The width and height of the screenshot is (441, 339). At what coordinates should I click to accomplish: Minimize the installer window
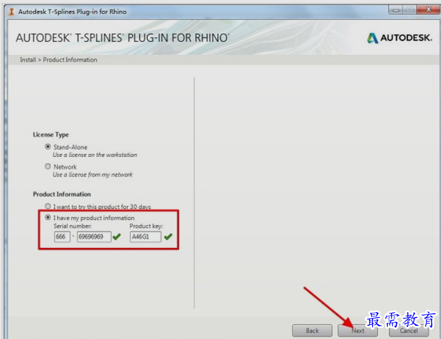(x=396, y=10)
